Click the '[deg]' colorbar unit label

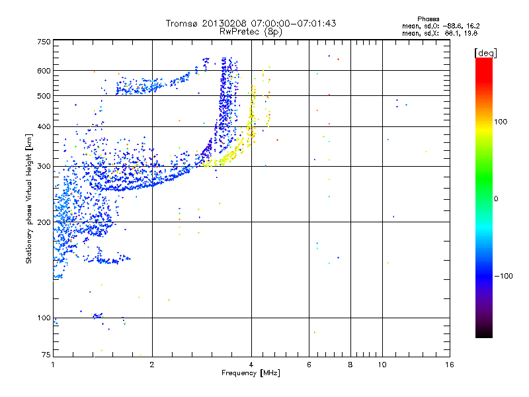click(485, 53)
